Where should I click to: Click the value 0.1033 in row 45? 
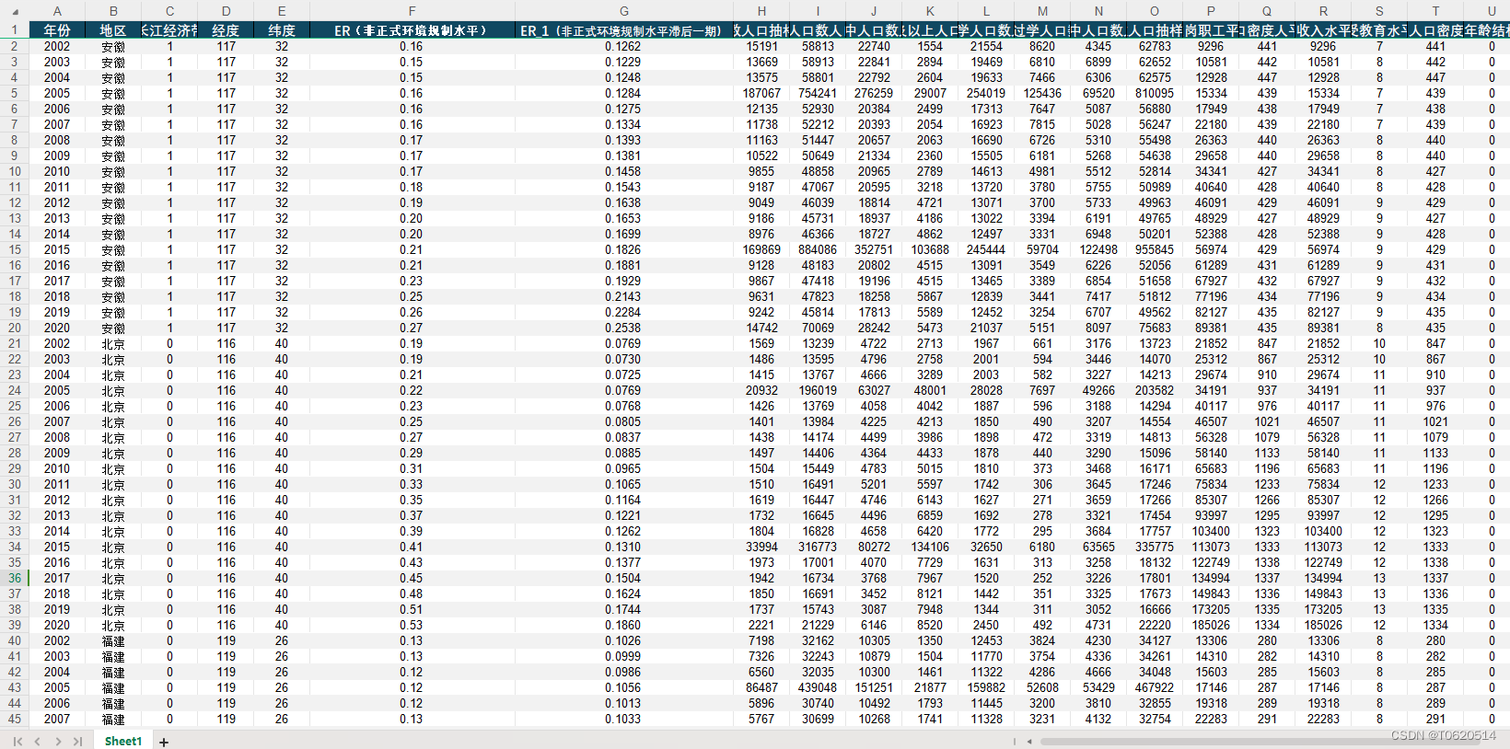[623, 719]
